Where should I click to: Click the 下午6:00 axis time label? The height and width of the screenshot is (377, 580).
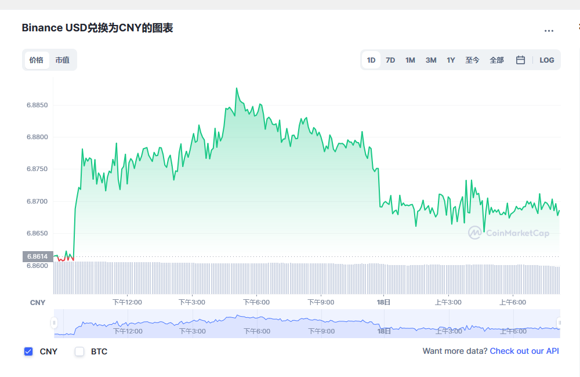click(x=256, y=302)
